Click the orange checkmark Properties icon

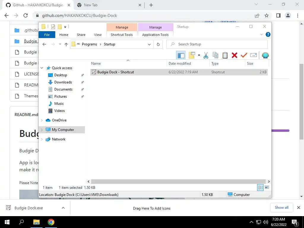click(244, 56)
